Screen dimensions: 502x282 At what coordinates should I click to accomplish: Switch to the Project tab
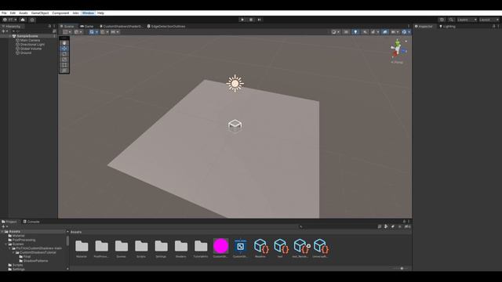(9, 222)
